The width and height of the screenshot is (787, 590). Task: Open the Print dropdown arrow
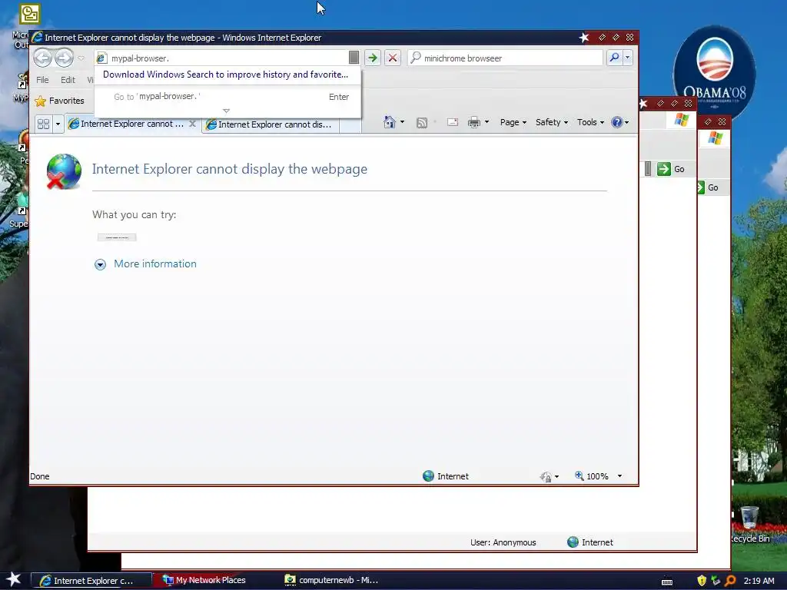point(486,122)
